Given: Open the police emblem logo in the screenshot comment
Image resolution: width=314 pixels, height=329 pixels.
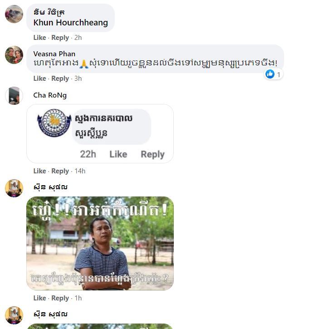Looking at the screenshot, I should point(54,123).
